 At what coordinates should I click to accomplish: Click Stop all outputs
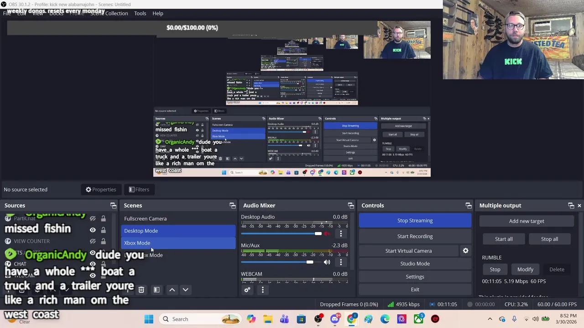coord(549,239)
